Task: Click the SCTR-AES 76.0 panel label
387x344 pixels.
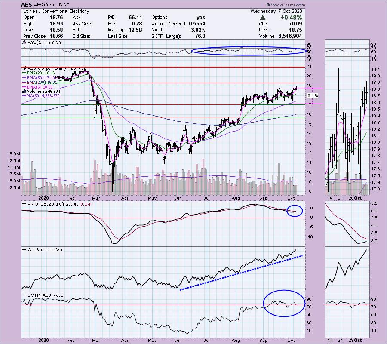Action: click(x=46, y=295)
